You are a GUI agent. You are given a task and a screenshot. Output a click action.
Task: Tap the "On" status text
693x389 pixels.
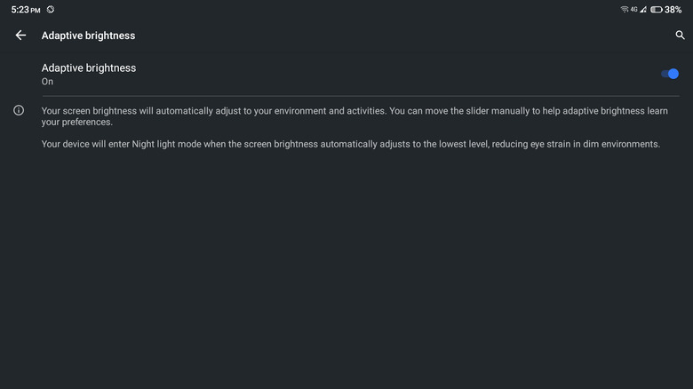[x=48, y=82]
